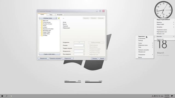Viewport: 175px width, 98px height.
Task: Click the System Status folder icon
Action: 42,34
